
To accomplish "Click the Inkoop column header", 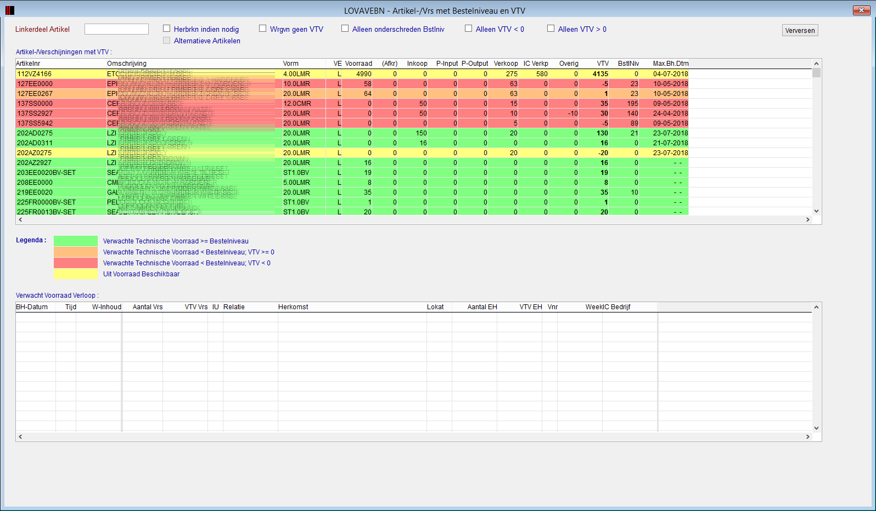I will tap(417, 64).
